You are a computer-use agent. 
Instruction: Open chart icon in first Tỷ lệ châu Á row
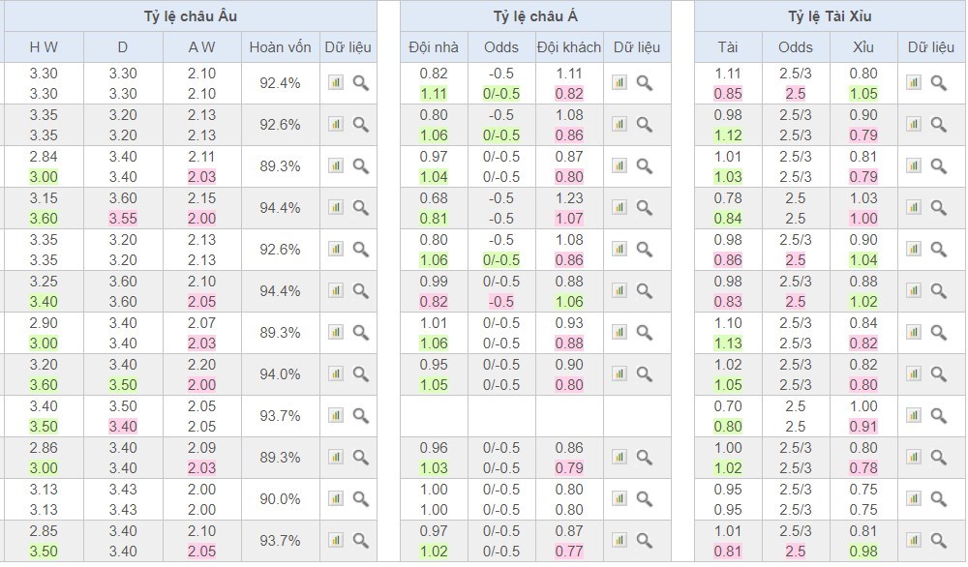(620, 83)
